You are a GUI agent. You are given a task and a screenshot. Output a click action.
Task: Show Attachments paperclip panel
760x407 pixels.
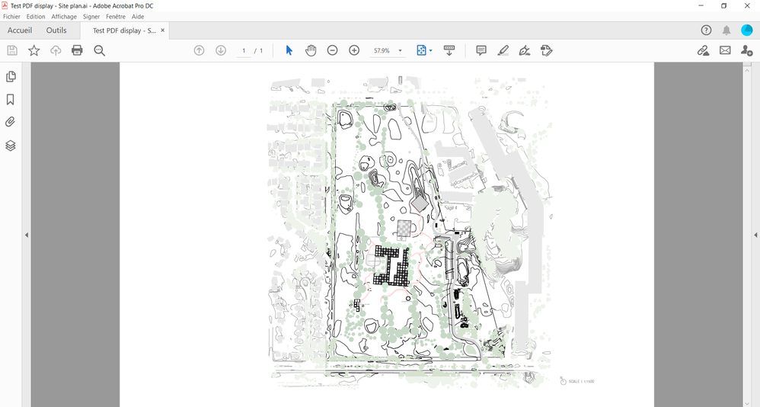10,122
